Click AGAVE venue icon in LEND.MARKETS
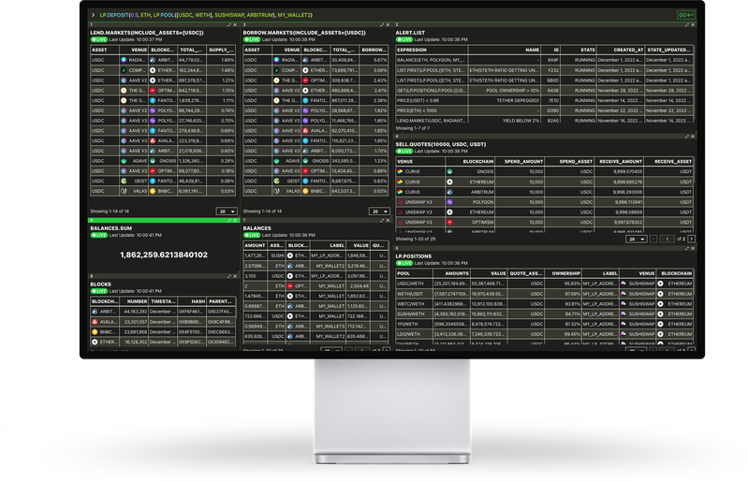 tap(124, 161)
